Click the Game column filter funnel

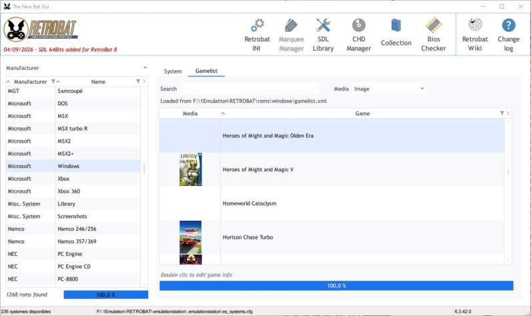[502, 113]
